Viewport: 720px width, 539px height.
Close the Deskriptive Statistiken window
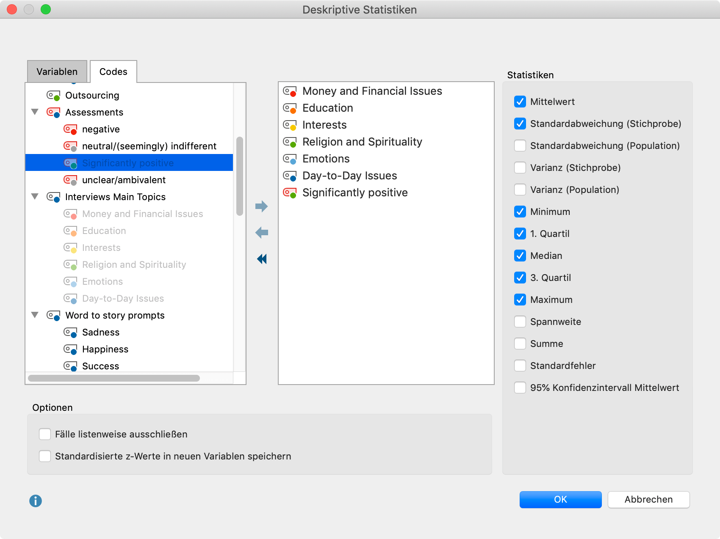(x=12, y=9)
